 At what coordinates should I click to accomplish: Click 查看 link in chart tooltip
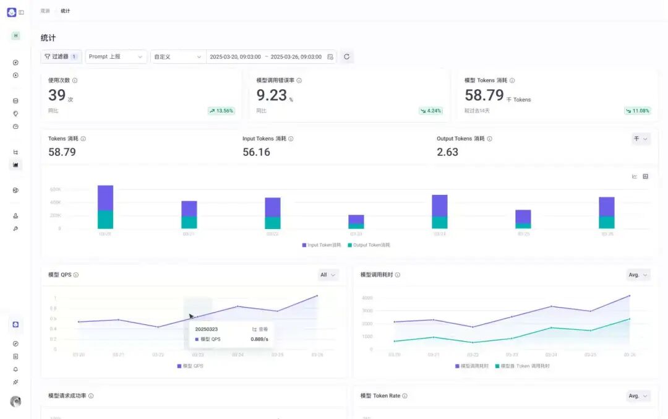[x=260, y=329]
